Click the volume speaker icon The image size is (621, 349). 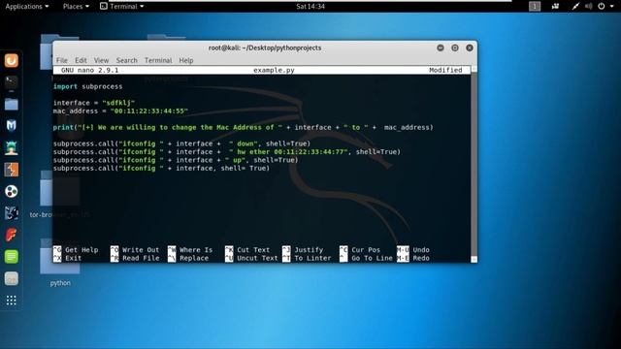589,6
